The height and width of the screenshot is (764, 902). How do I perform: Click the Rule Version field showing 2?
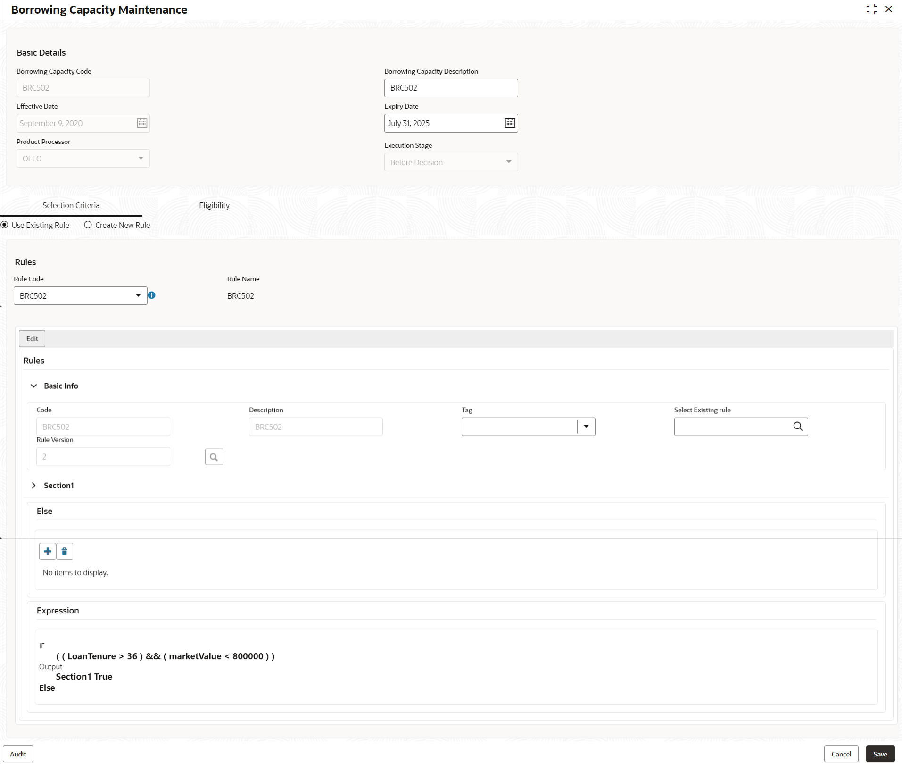tap(103, 457)
